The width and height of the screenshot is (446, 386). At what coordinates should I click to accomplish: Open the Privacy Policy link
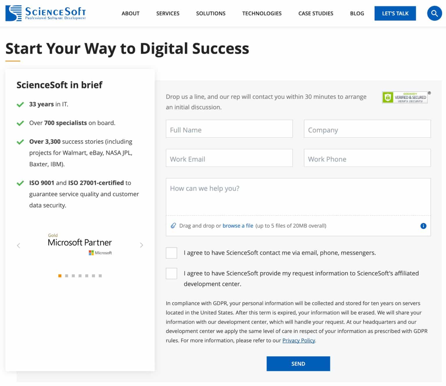click(298, 340)
